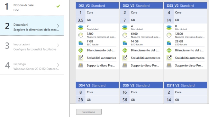Select the DS11_V2 Standard size header
The height and width of the screenshot is (117, 209).
186,85
